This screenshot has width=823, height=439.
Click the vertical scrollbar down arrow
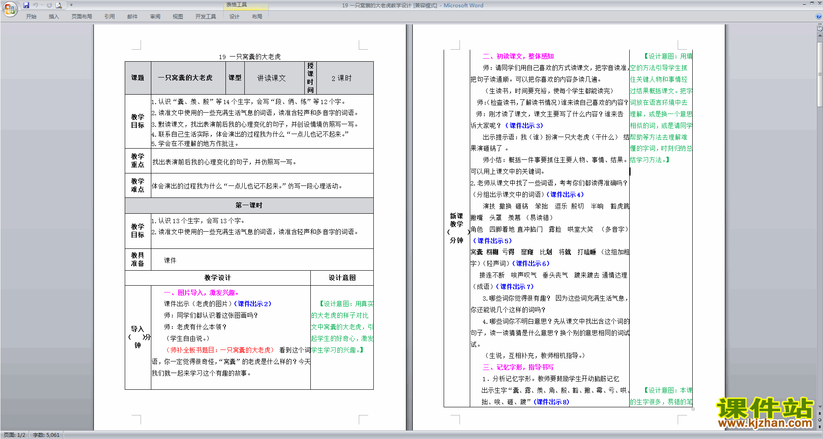pyautogui.click(x=820, y=407)
